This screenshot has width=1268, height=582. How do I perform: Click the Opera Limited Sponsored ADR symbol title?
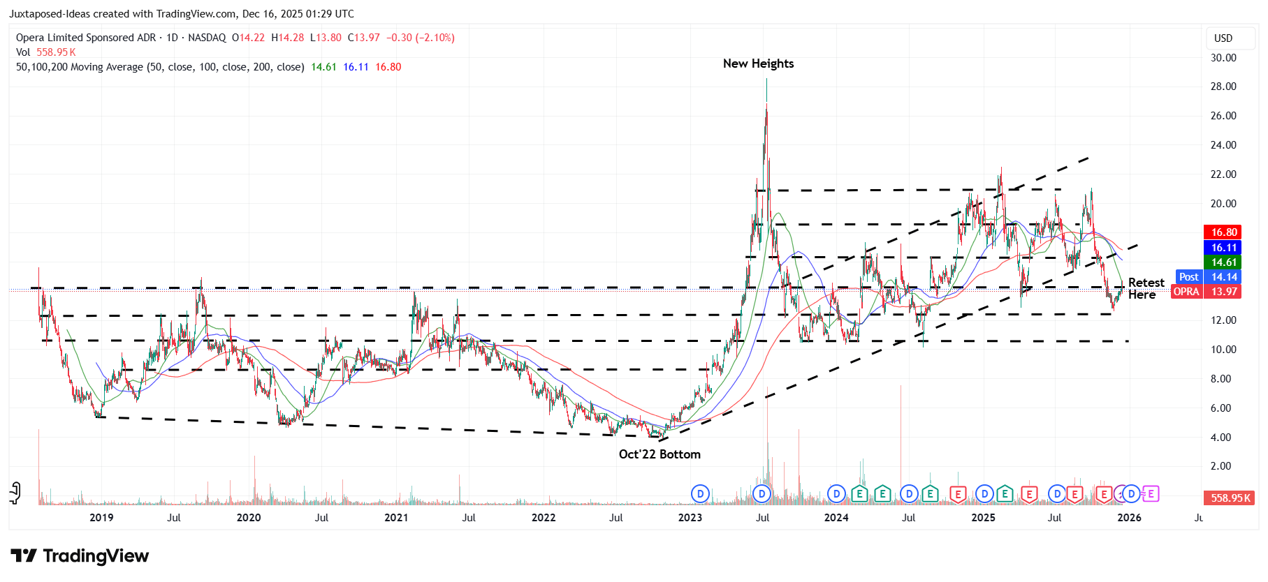(x=86, y=38)
